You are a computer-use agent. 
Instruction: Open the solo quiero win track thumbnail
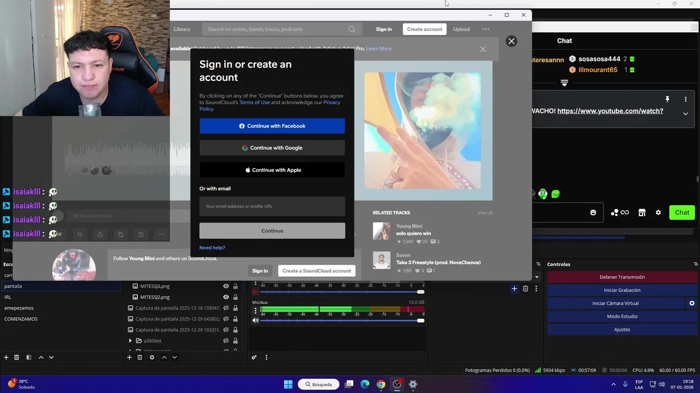click(x=382, y=231)
